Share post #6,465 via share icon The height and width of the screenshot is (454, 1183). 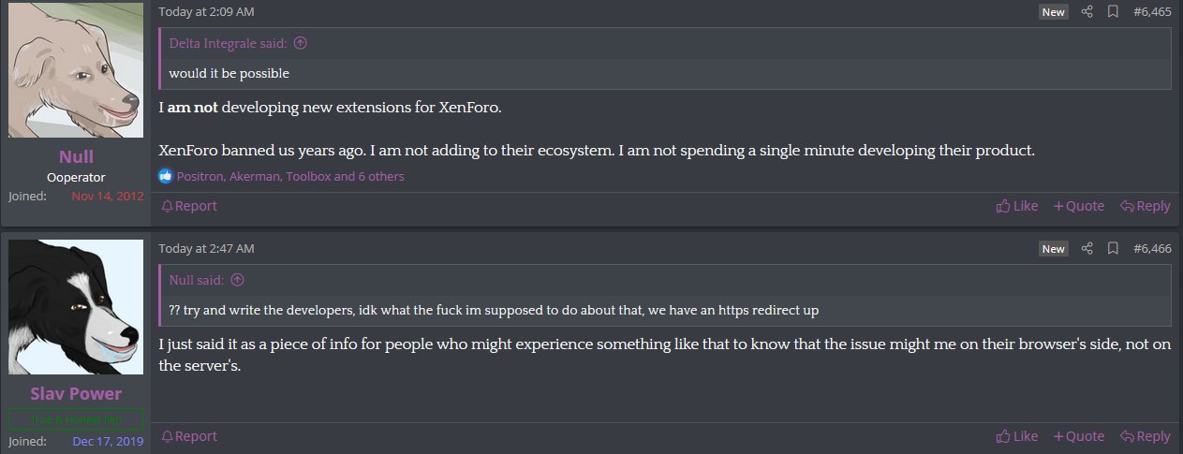point(1087,12)
